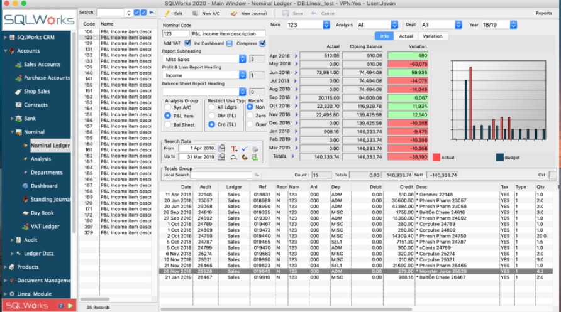561x312 pixels.
Task: Select the All Ldgrs restrict use radio
Action: point(211,107)
